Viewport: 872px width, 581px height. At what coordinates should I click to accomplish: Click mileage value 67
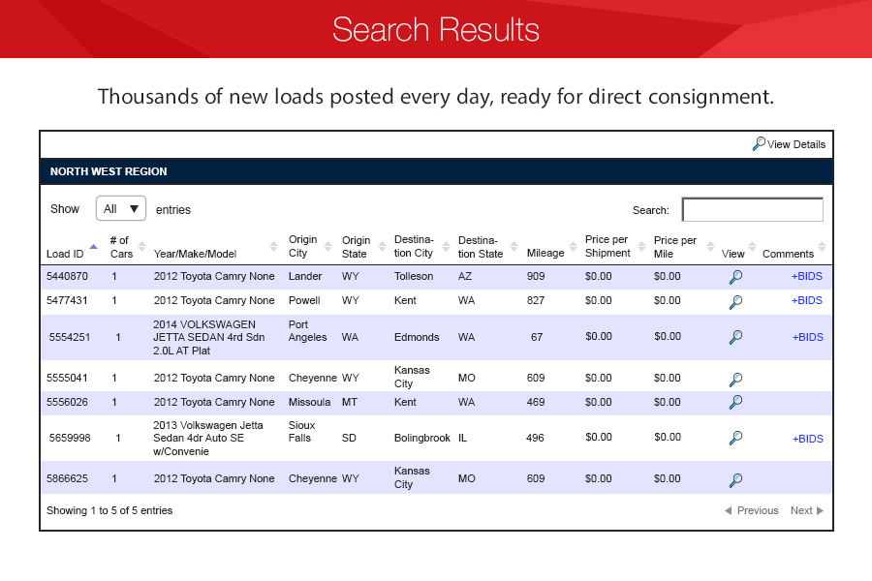click(x=537, y=338)
